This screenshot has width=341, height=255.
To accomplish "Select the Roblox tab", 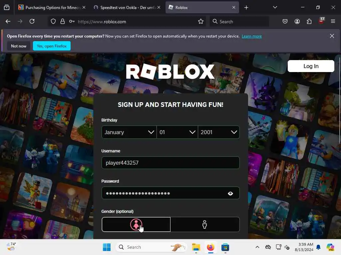I will 202,7.
